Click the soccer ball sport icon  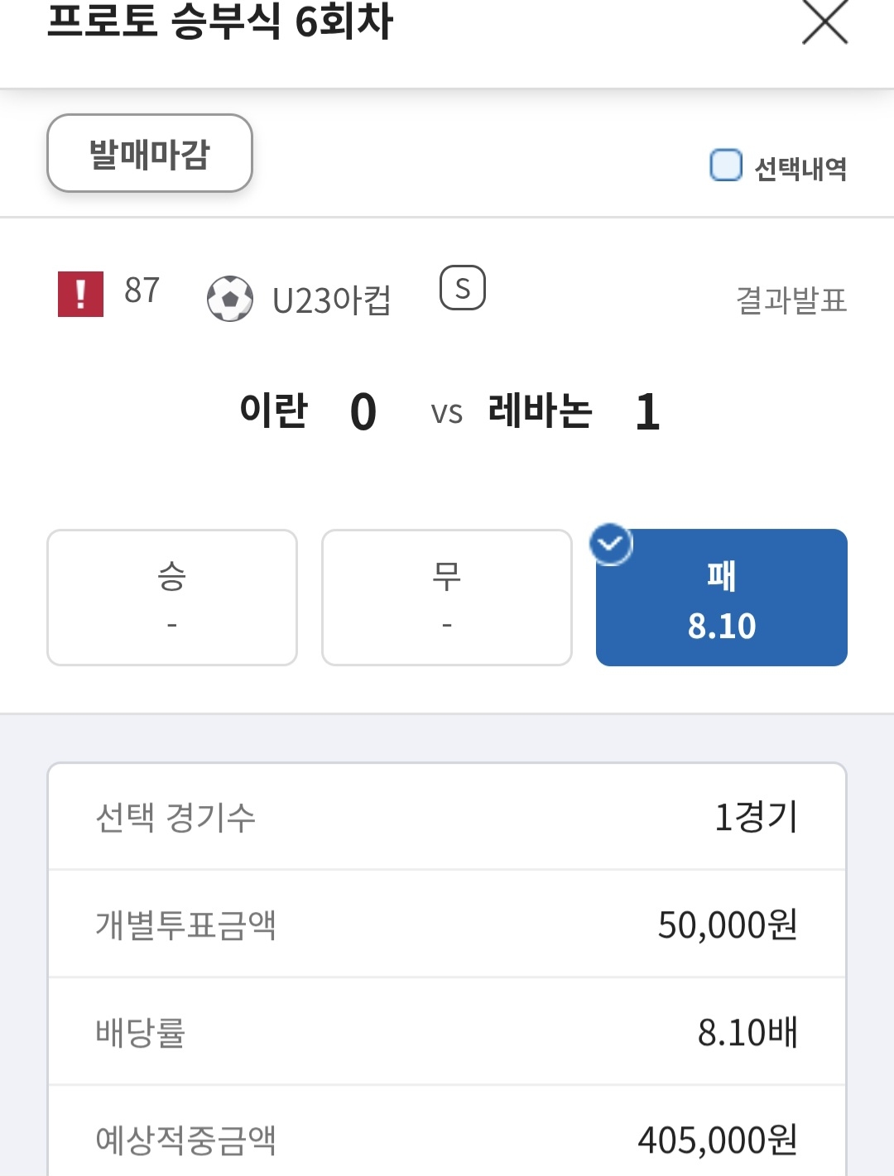229,298
